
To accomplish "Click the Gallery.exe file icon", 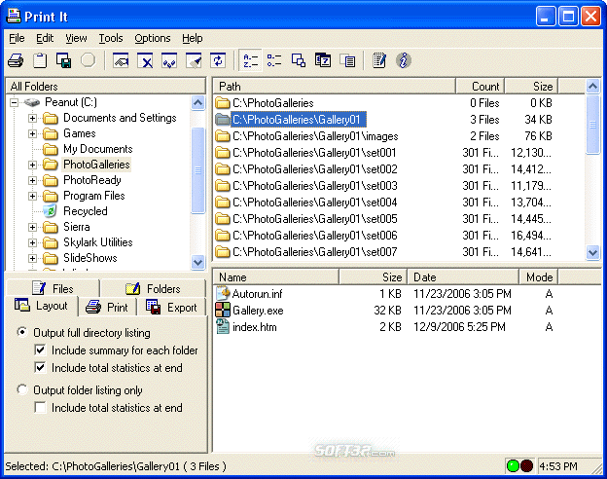I will (x=223, y=310).
